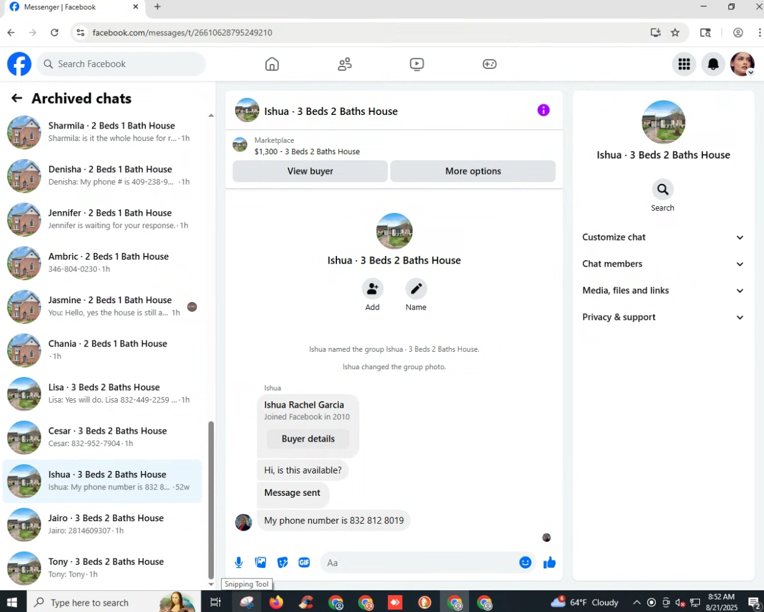Screen dimensions: 764x612
Task: Click the phone number message bubble
Action: click(334, 521)
